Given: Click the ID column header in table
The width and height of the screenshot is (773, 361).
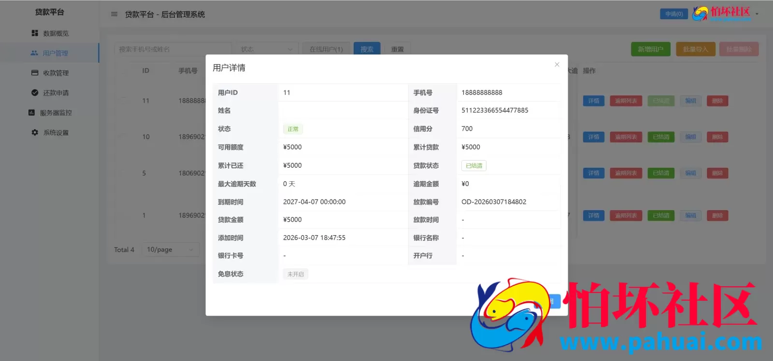Looking at the screenshot, I should 146,71.
